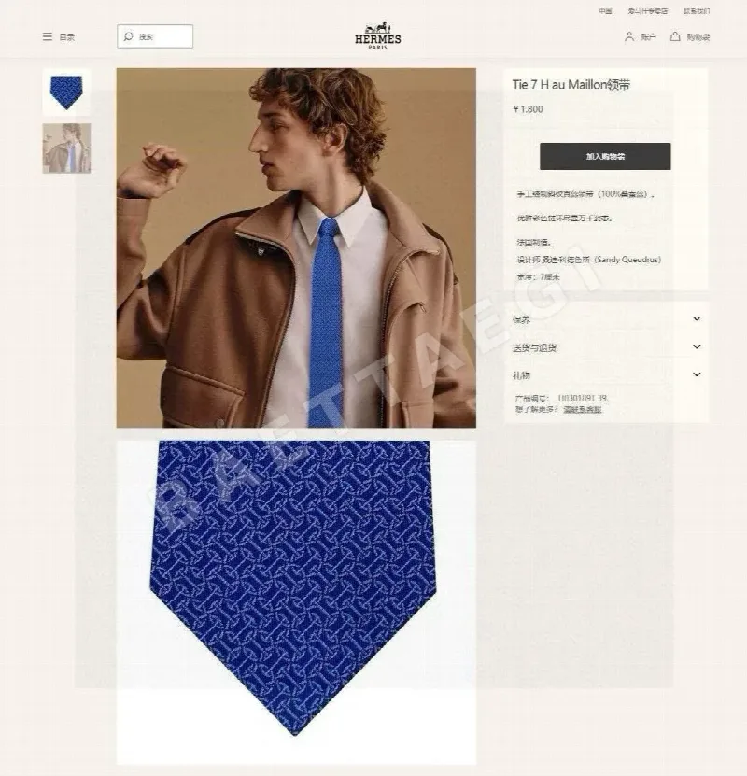Go to Hermès Paris logo homepage
Image resolution: width=747 pixels, height=776 pixels.
tap(378, 36)
